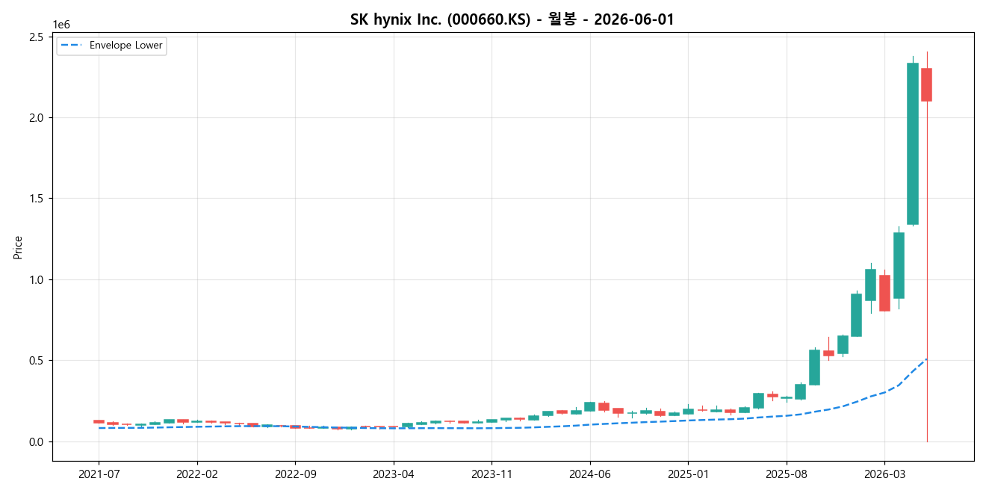Screen dimensions: 986x493
Task: Click the 1e6 scale notation
Action: [x=61, y=25]
